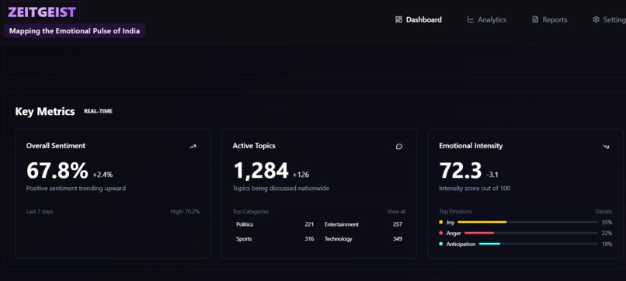This screenshot has height=281, width=626.
Task: Click the trending-down icon in Emotional Intensity
Action: pyautogui.click(x=606, y=147)
